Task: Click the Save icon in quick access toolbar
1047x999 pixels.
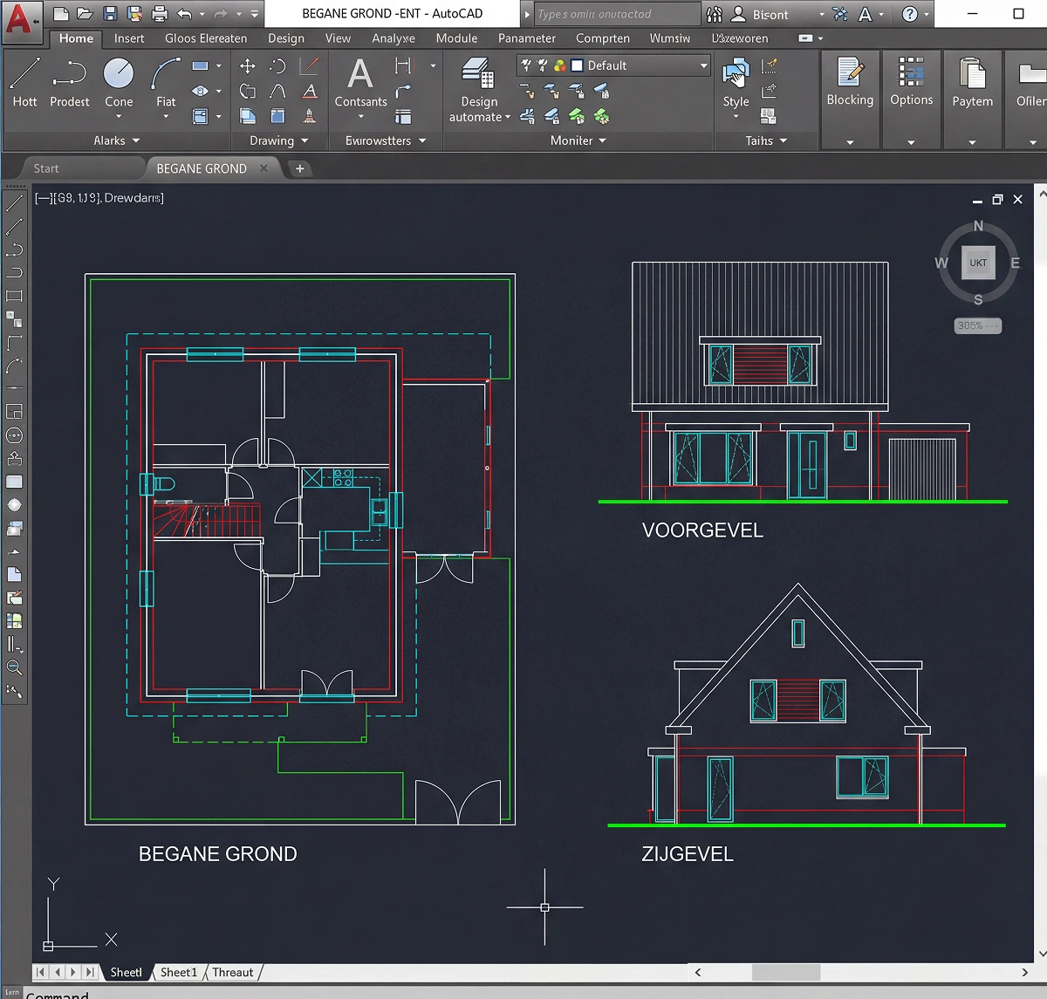Action: 110,14
